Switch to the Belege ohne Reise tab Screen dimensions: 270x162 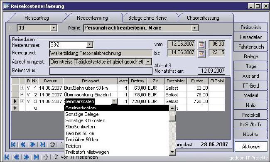(147, 18)
